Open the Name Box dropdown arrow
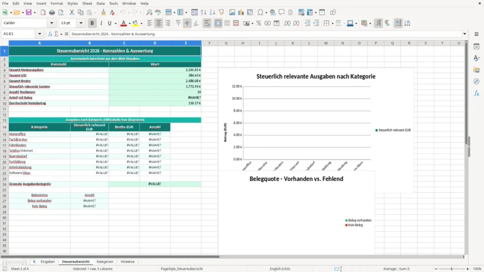The height and width of the screenshot is (272, 484). point(40,34)
